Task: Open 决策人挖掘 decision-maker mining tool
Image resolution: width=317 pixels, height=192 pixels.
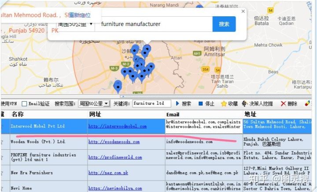Action: click(258, 103)
